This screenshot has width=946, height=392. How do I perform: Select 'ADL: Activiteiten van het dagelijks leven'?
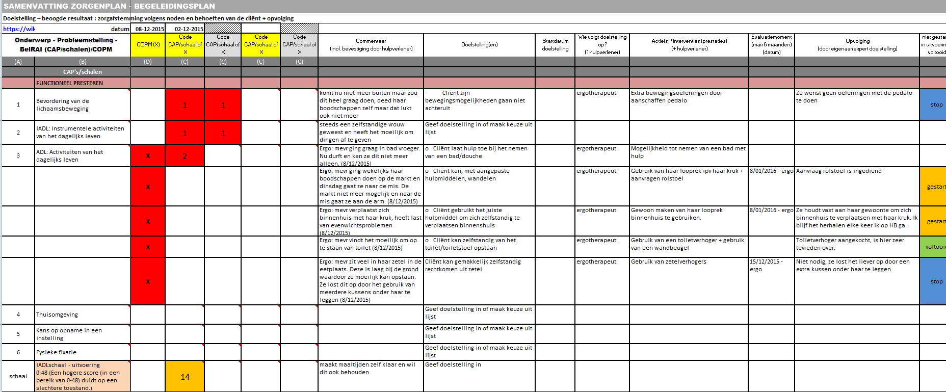pos(83,155)
